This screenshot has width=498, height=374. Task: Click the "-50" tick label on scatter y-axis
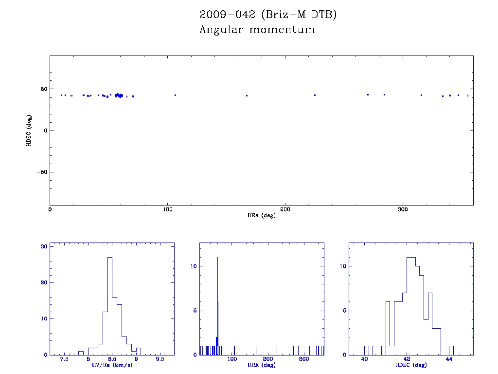coord(41,172)
